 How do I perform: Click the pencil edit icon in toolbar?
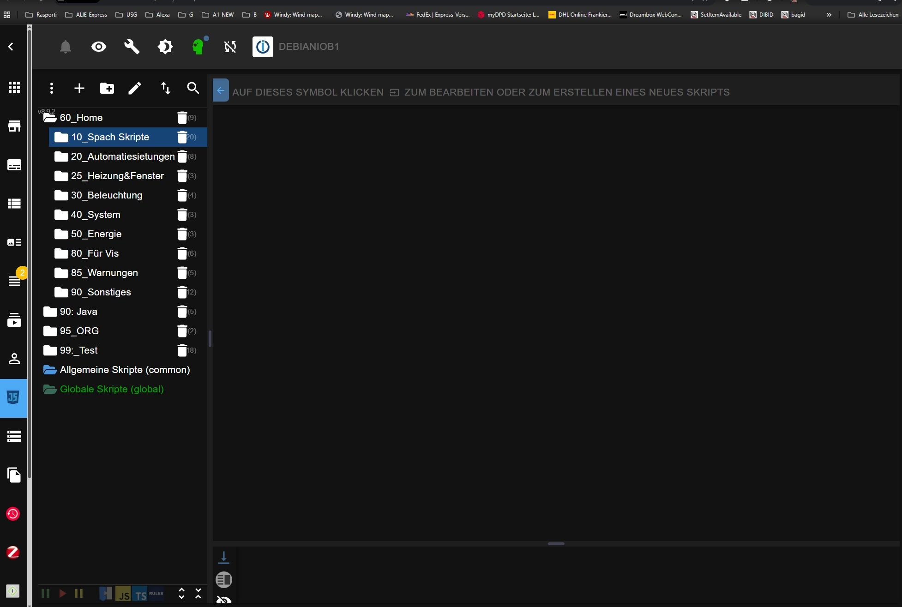135,88
